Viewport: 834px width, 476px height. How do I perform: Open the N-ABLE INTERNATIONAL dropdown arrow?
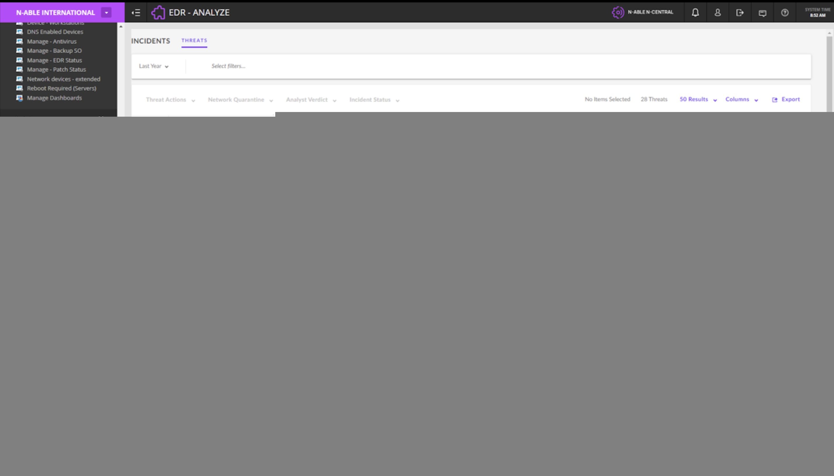click(x=106, y=13)
